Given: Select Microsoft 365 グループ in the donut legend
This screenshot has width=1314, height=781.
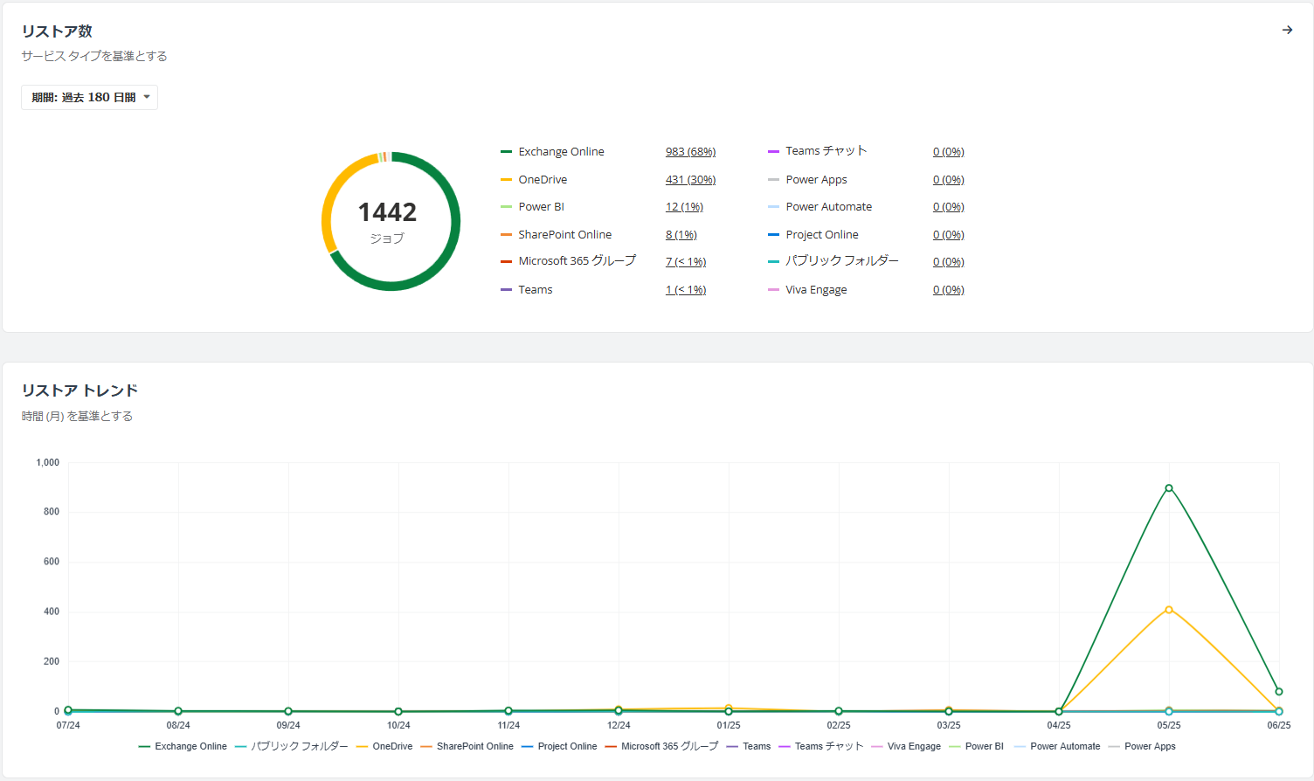Looking at the screenshot, I should coord(568,261).
